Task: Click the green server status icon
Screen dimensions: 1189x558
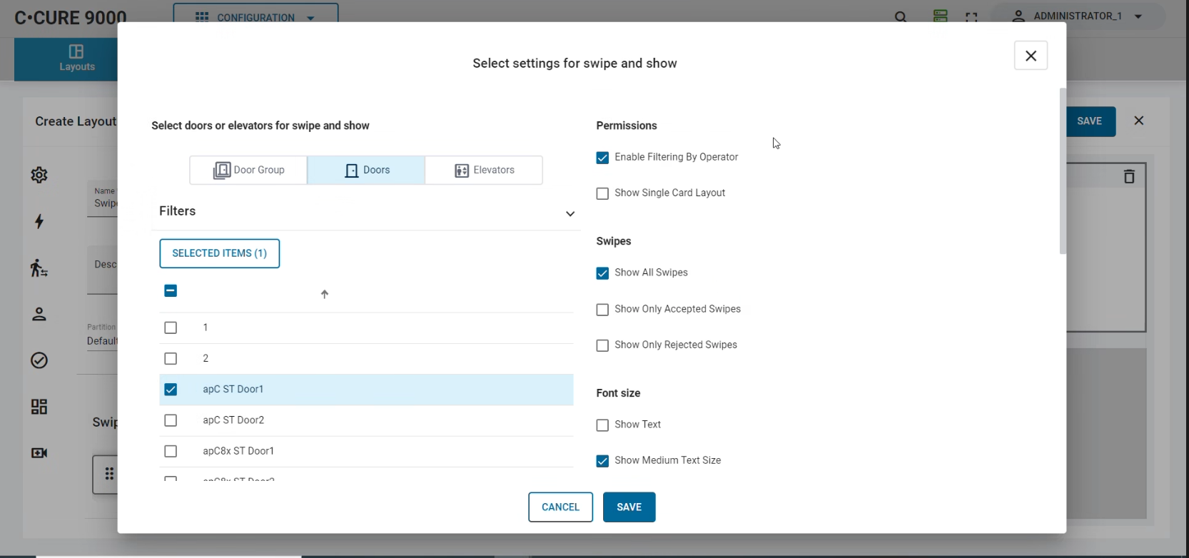Action: coord(940,16)
